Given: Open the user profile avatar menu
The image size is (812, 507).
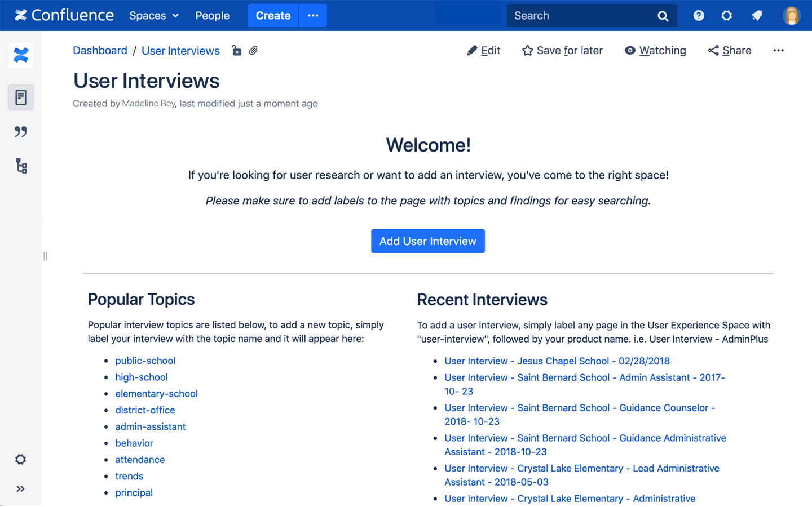Looking at the screenshot, I should click(792, 16).
